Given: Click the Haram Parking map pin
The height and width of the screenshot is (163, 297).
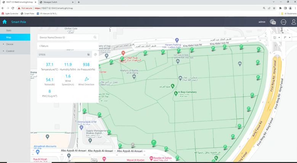Looking at the screenshot, I should coord(177,40).
